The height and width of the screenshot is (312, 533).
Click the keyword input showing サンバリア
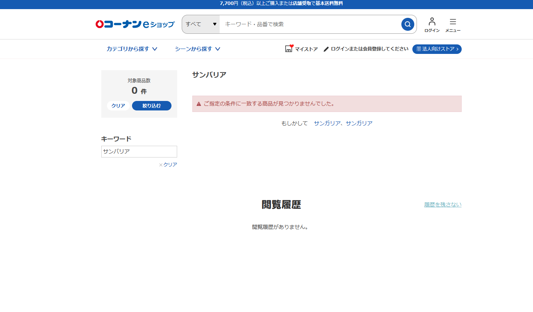[x=139, y=151]
